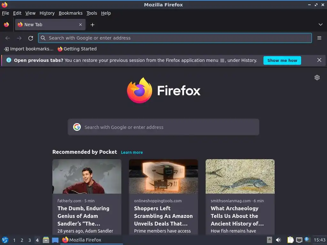
Task: Reload the current page
Action: pyautogui.click(x=31, y=38)
